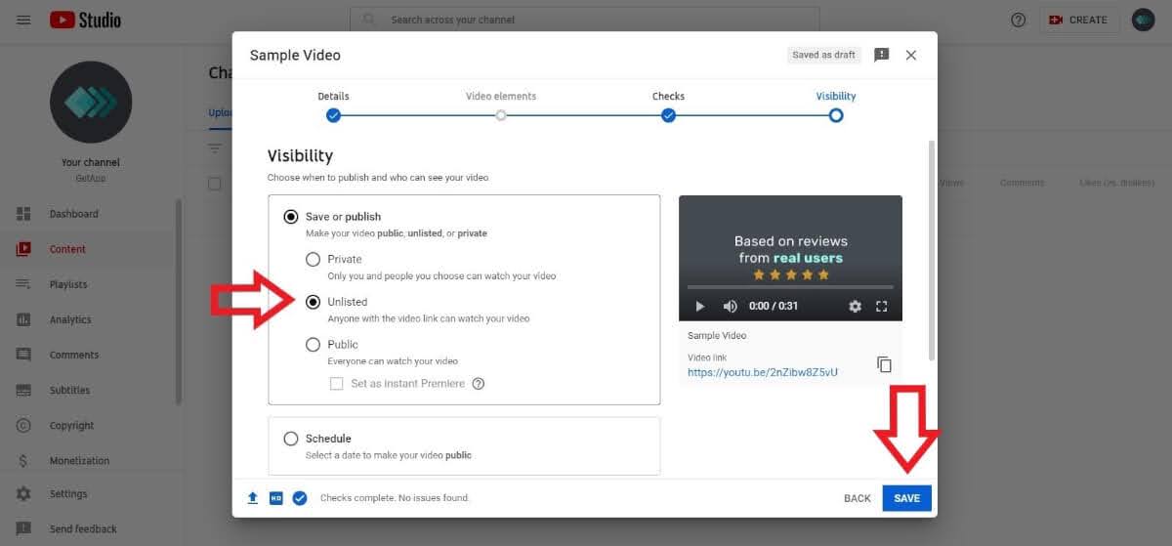Select the Unlisted visibility option
Screen dimensions: 1172x546
point(313,302)
